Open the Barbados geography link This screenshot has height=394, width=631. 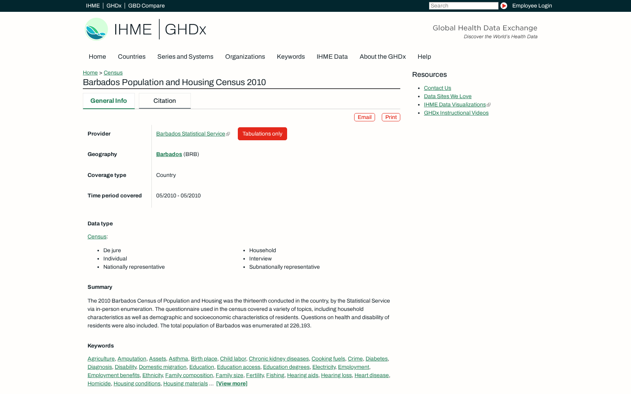169,154
